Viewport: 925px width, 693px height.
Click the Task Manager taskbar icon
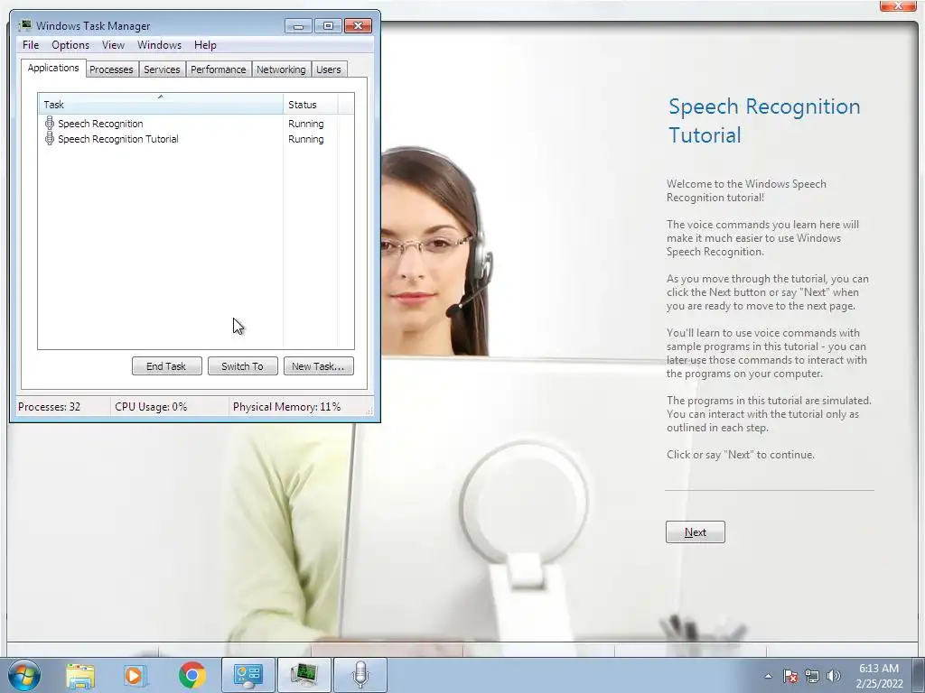304,675
